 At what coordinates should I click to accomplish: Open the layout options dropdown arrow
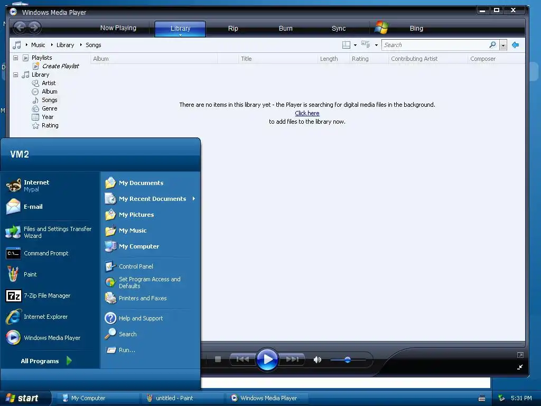point(355,45)
